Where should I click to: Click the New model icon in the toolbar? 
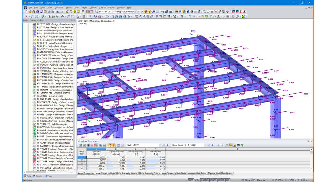pyautogui.click(x=26, y=12)
